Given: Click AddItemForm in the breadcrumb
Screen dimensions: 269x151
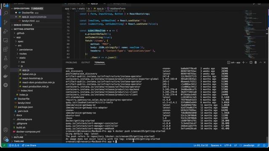Looking at the screenshot, I should point(118,8).
